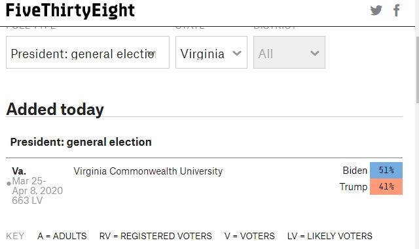Image resolution: width=419 pixels, height=249 pixels.
Task: Click Trump 41% orange result box
Action: 386,186
